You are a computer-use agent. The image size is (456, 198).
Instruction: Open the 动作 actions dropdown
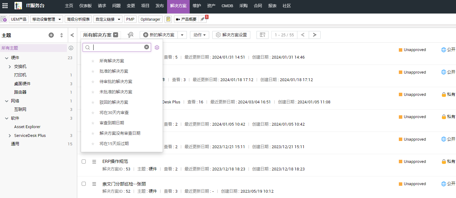(199, 35)
